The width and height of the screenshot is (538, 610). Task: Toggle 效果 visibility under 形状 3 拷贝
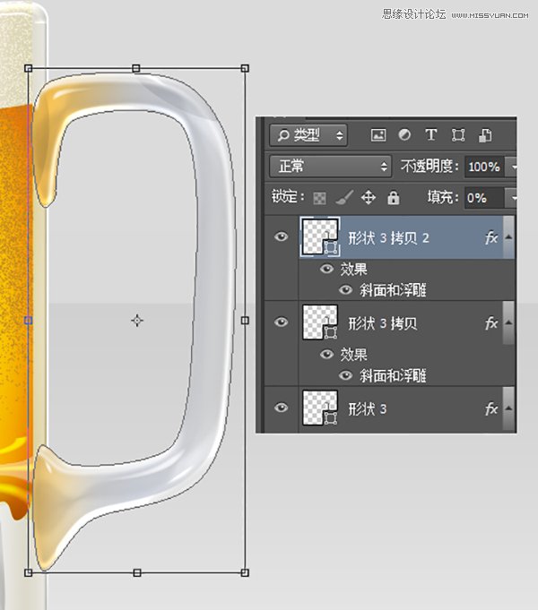coord(326,354)
